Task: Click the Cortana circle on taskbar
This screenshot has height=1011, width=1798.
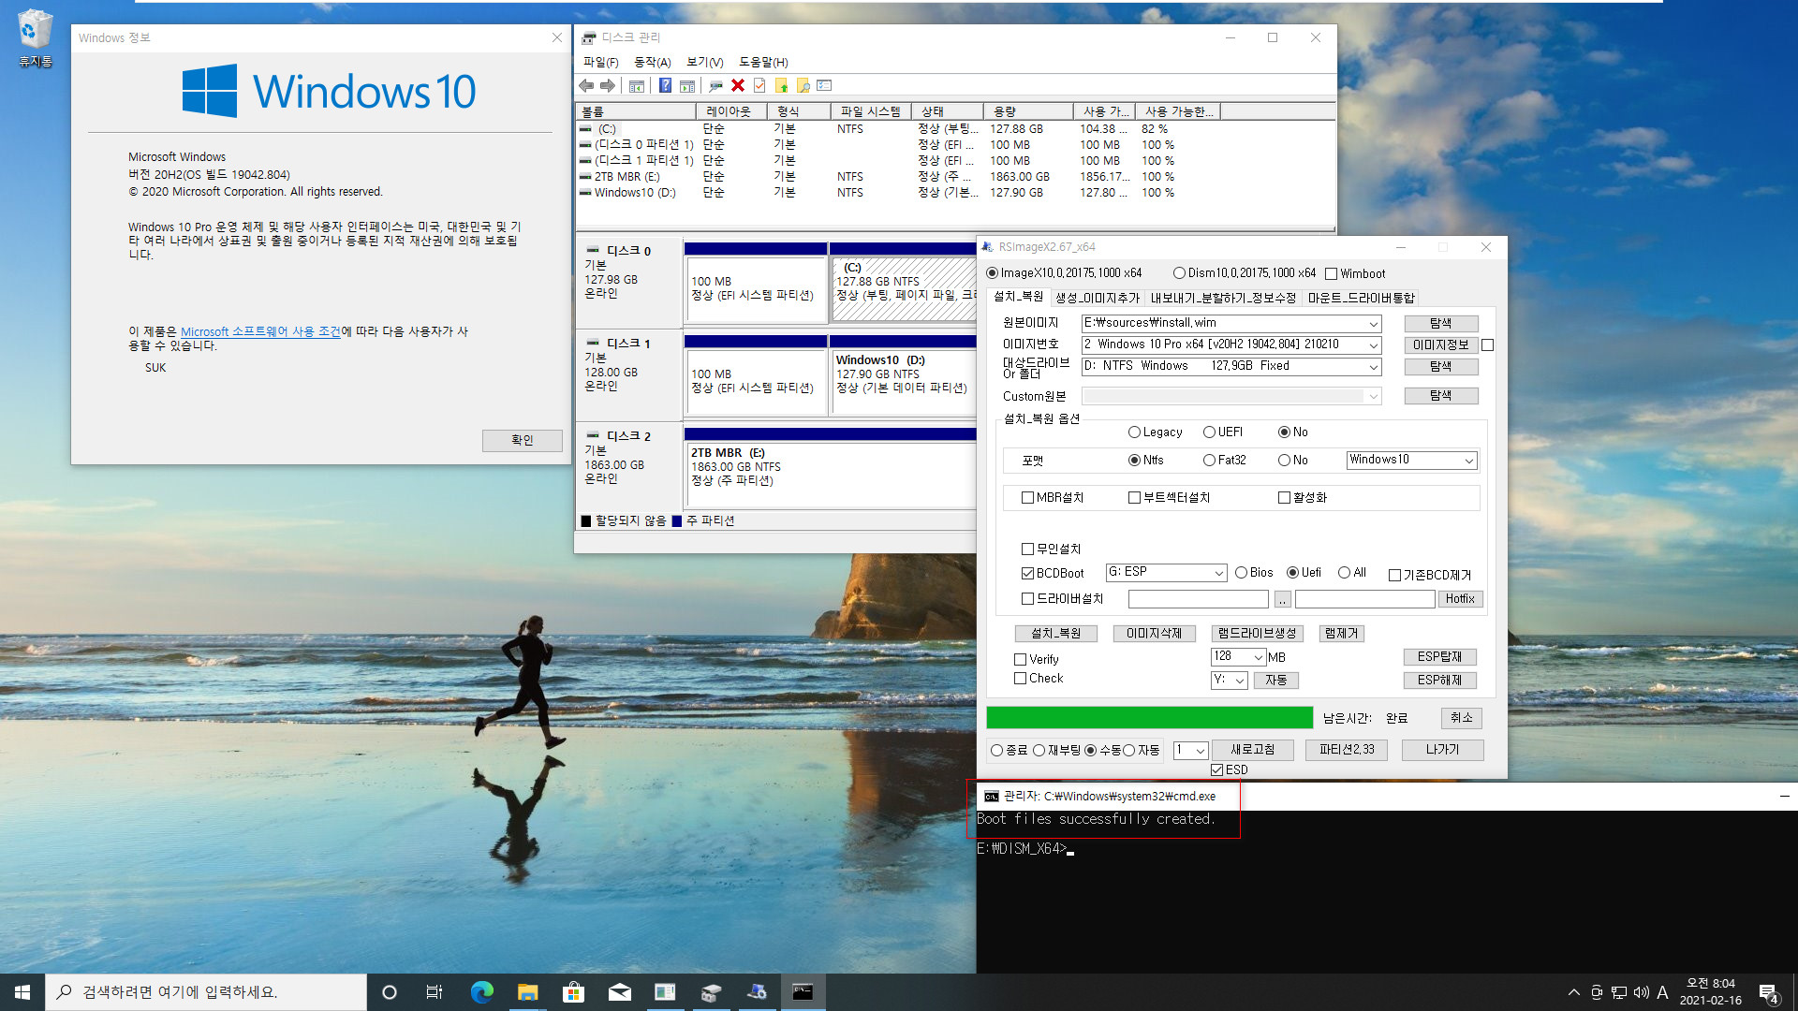Action: (x=390, y=992)
